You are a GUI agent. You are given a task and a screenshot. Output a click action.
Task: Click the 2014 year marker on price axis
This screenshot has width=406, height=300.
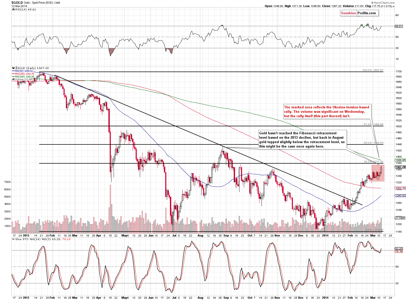pos(325,236)
